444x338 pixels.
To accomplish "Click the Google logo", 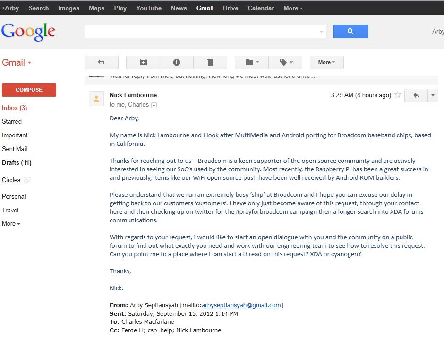I will pos(28,32).
